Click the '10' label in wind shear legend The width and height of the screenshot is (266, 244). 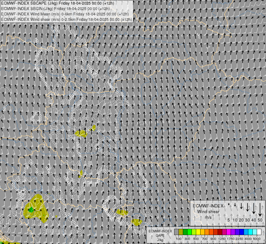pos(235,220)
